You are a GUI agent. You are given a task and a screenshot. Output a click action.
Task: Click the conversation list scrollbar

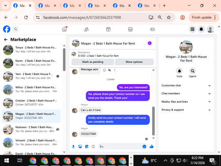click(x=64, y=60)
